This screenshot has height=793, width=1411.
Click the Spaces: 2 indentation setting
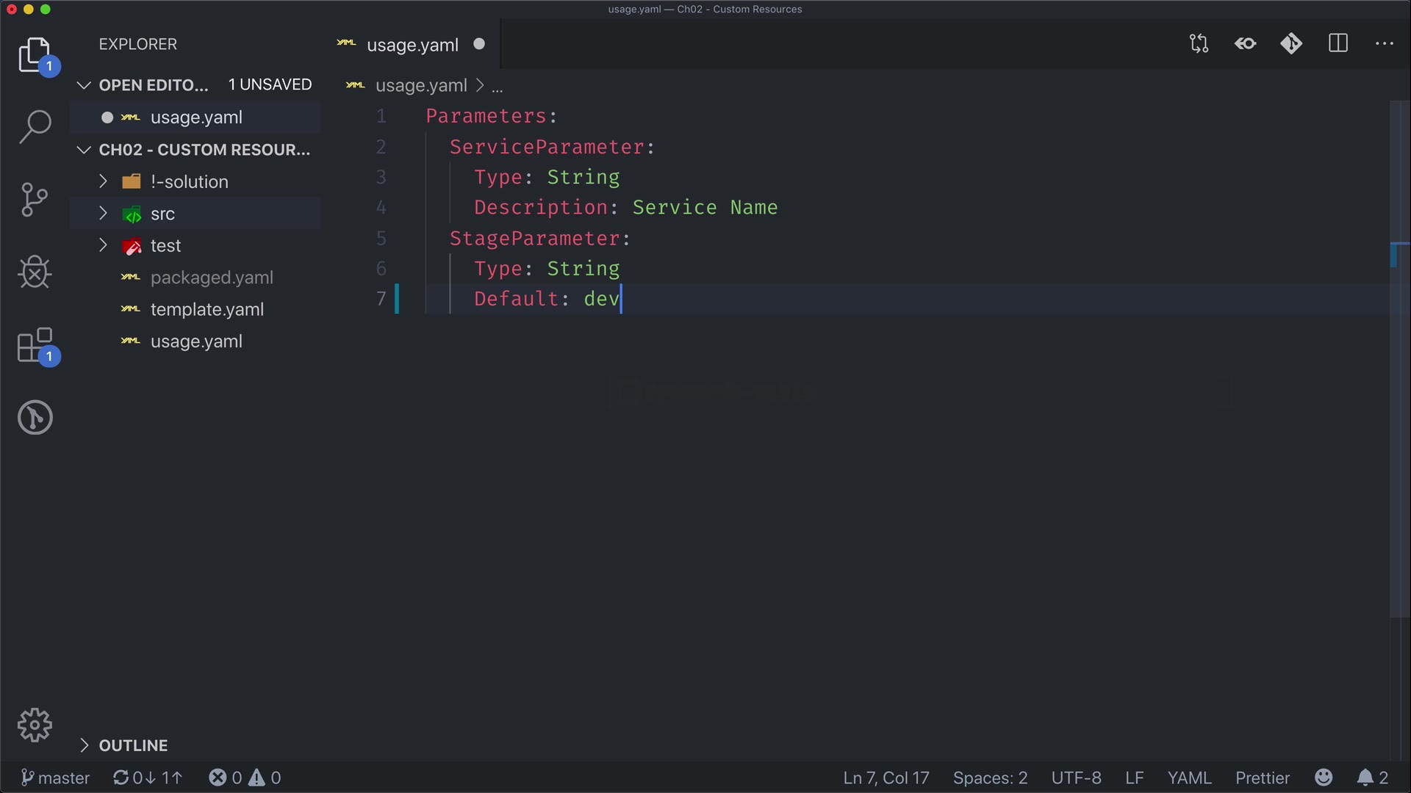(990, 778)
